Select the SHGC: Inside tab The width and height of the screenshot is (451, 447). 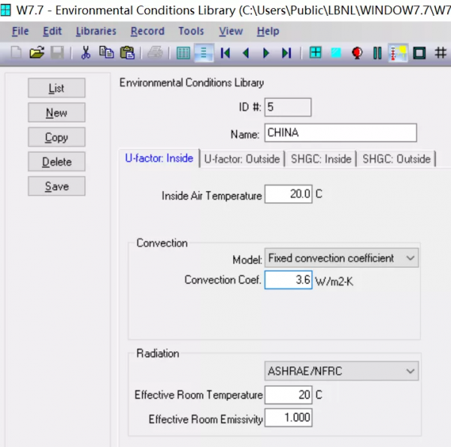[x=320, y=159]
